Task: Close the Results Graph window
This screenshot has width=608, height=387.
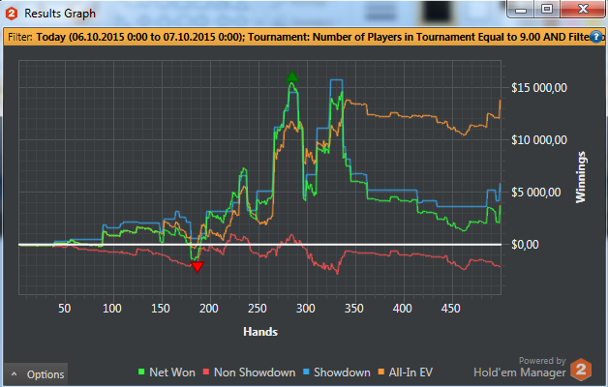Action: tap(583, 10)
